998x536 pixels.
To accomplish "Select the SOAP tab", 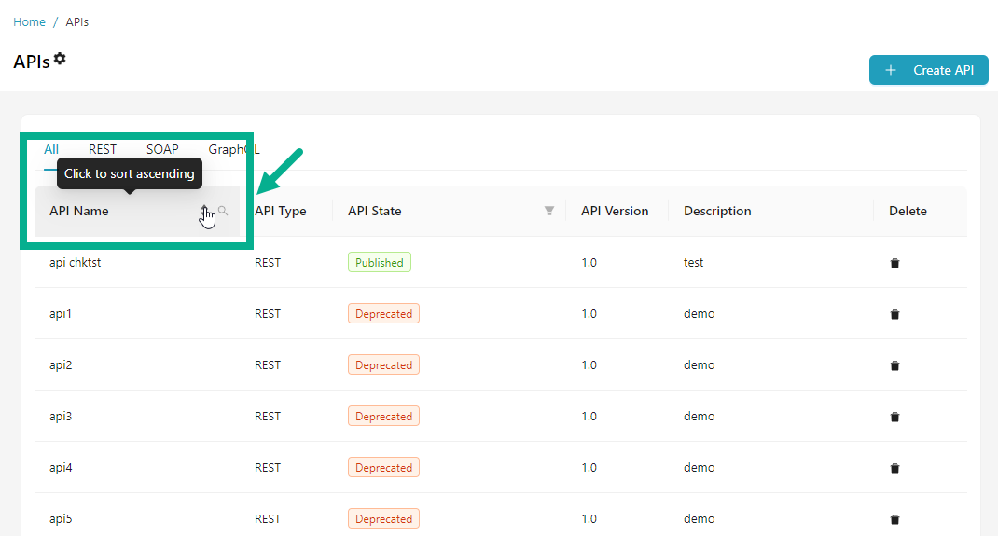I will coord(162,149).
